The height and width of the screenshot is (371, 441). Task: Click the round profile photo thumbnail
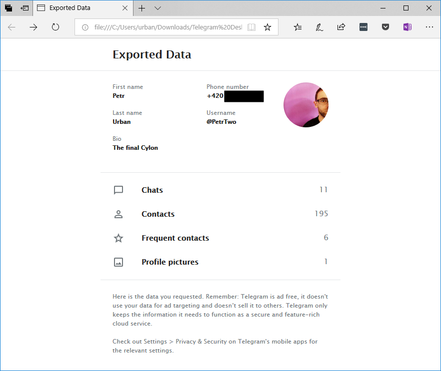coord(306,105)
